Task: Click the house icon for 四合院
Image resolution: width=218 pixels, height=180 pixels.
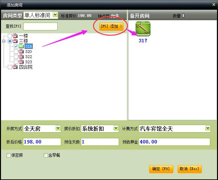Action: coord(15,67)
